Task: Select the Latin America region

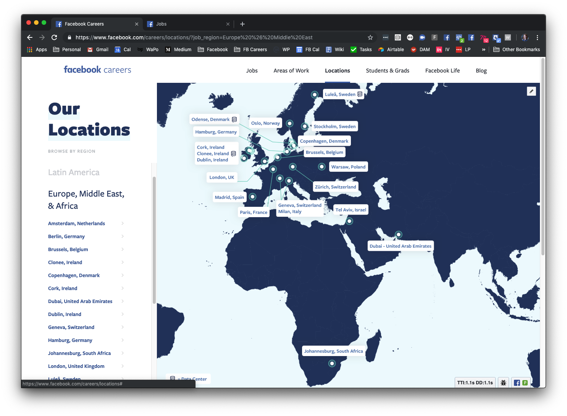Action: pyautogui.click(x=74, y=172)
